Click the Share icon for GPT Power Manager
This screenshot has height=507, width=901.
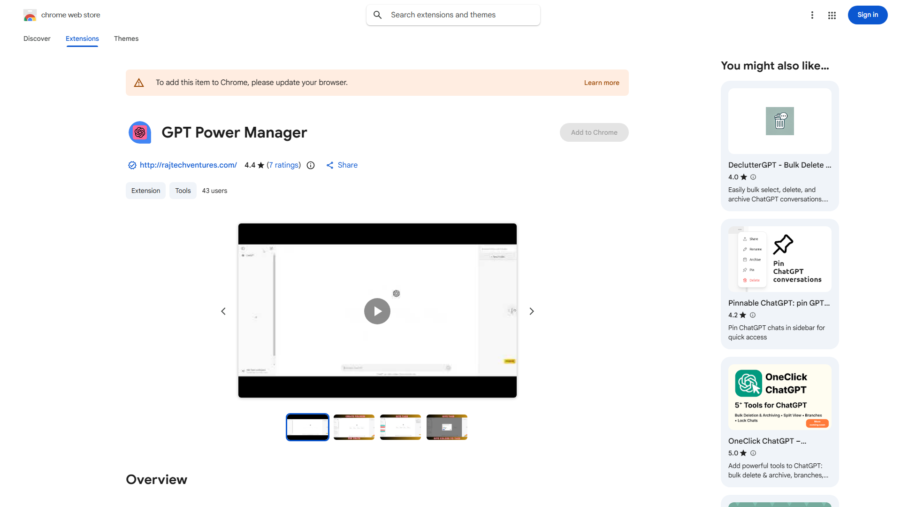click(x=330, y=165)
